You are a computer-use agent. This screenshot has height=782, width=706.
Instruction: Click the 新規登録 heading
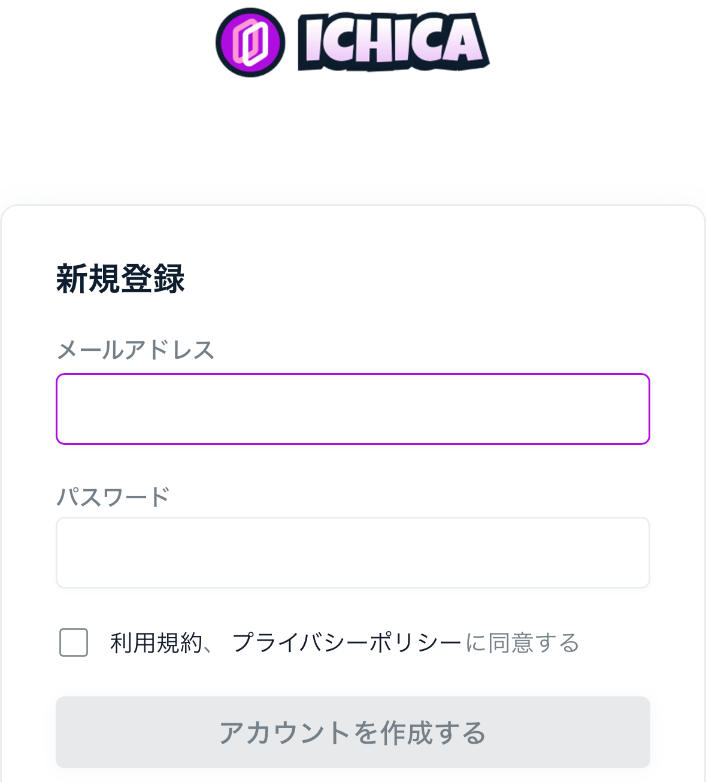click(120, 279)
